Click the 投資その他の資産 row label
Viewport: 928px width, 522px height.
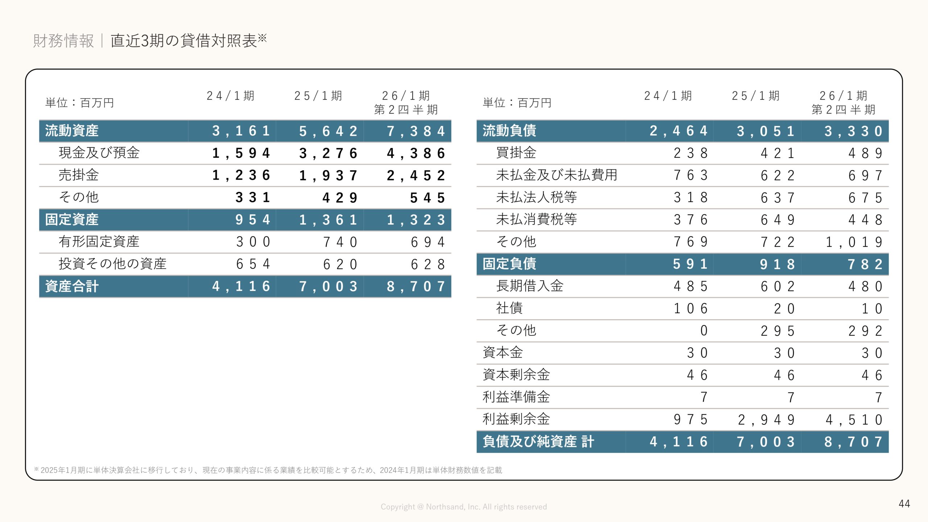(x=112, y=264)
